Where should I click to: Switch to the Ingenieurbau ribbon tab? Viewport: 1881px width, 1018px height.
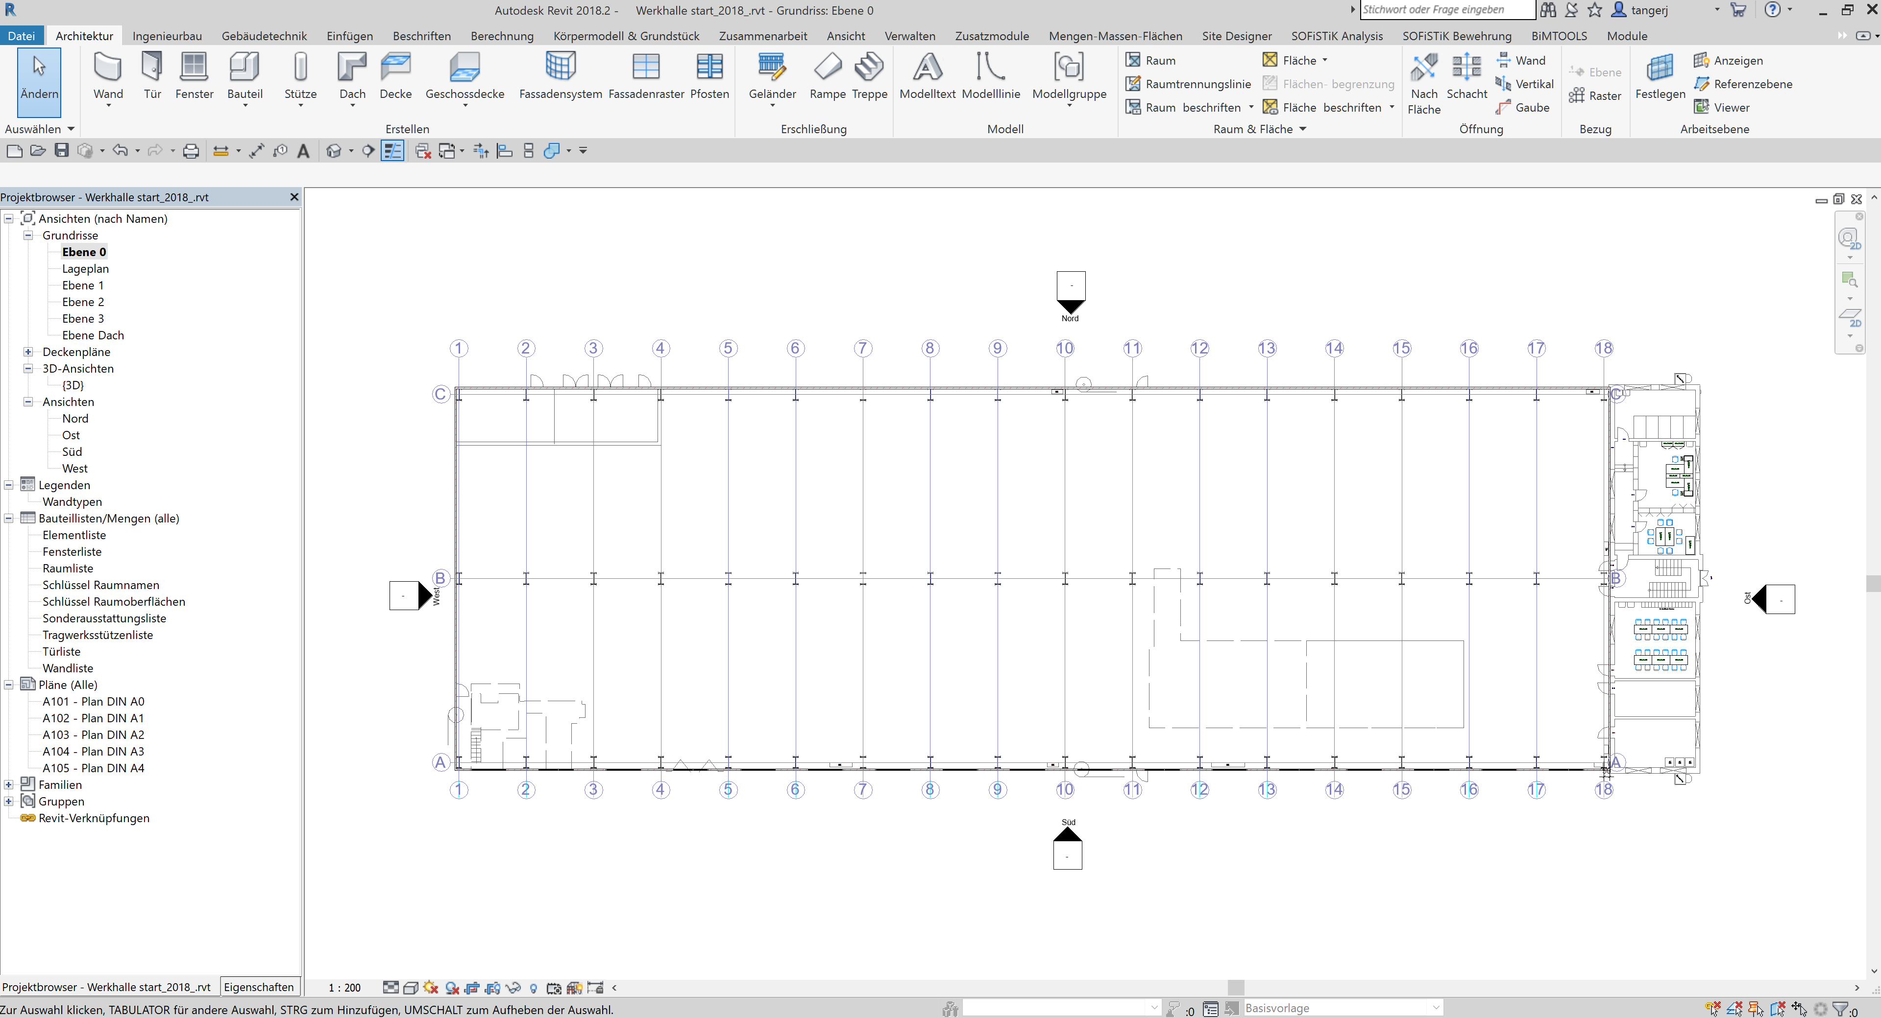pyautogui.click(x=167, y=36)
